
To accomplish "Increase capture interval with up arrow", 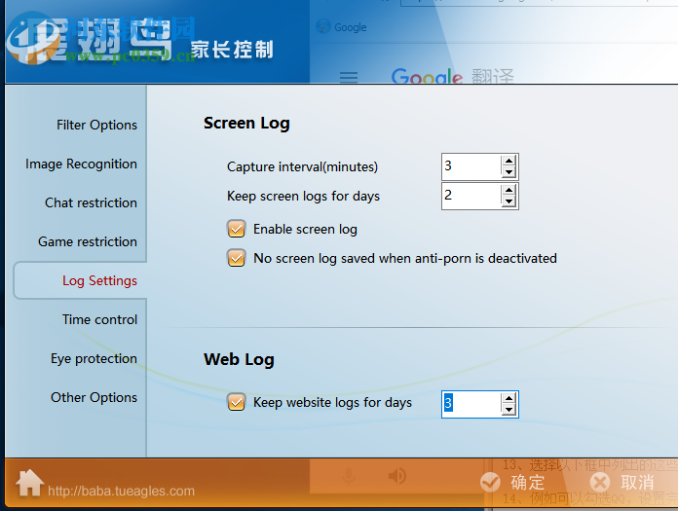I will pos(508,162).
